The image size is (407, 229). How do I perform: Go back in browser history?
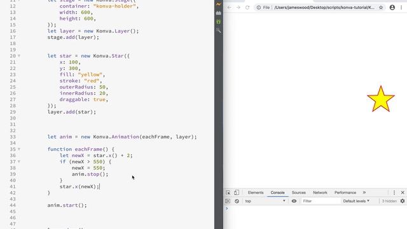coord(229,8)
